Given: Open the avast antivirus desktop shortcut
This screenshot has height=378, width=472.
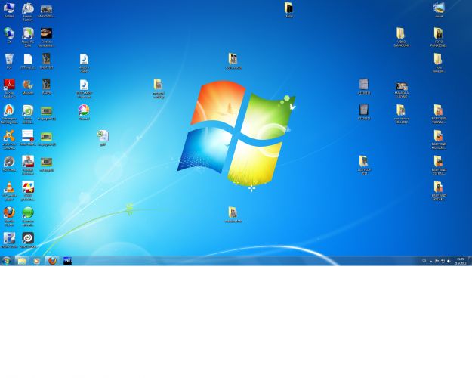Looking at the screenshot, I should pos(9,140).
